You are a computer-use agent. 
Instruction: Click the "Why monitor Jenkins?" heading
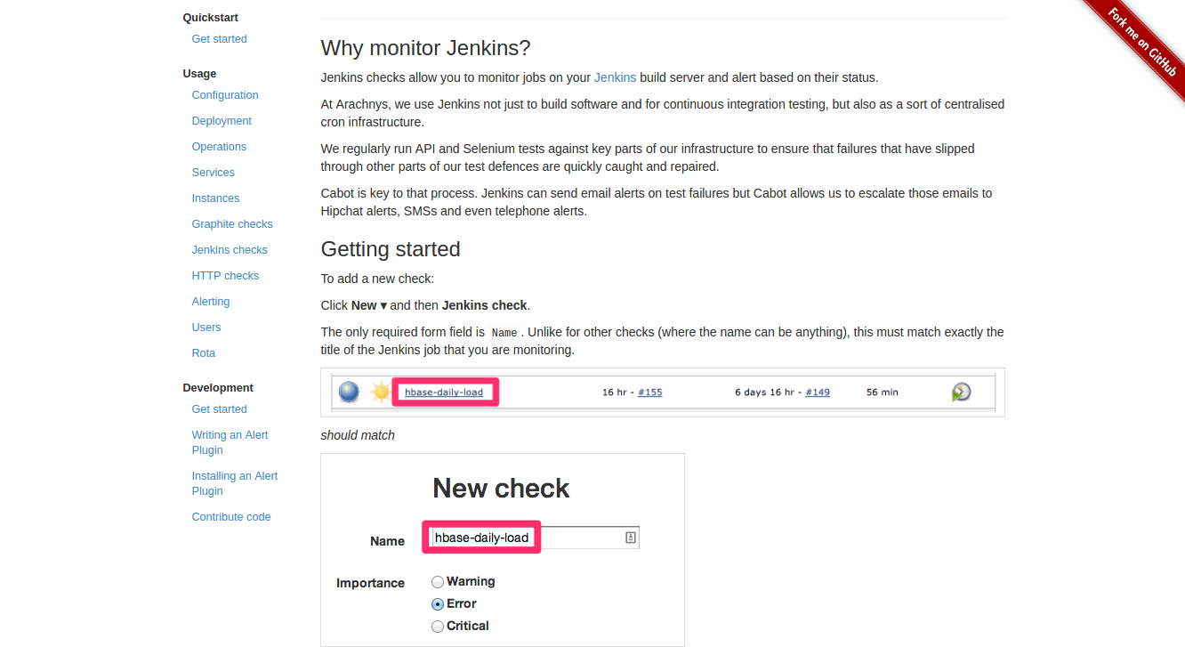[425, 48]
